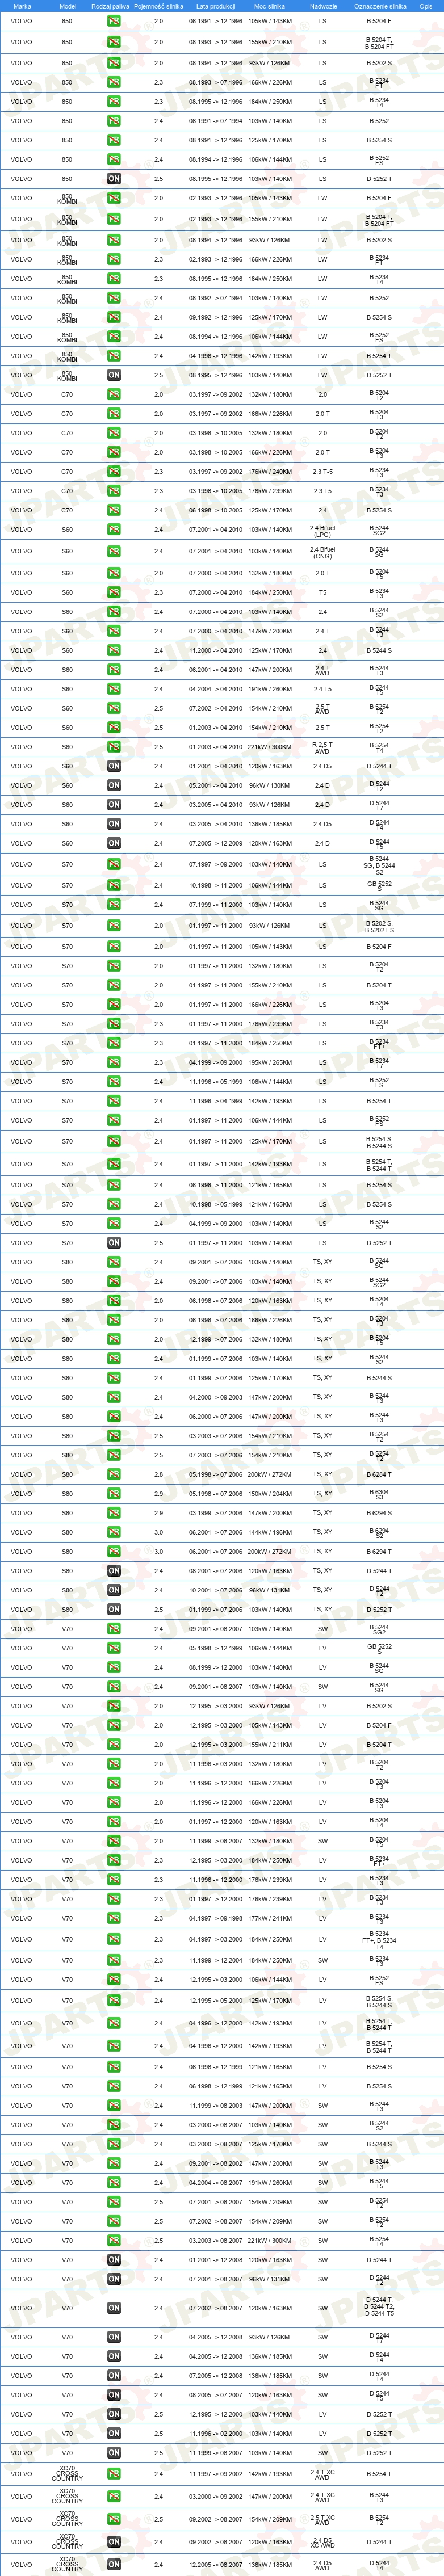The height and width of the screenshot is (2576, 444).
Task: Click petrol icon in S70 GB 5252 S row
Action: click(x=114, y=885)
